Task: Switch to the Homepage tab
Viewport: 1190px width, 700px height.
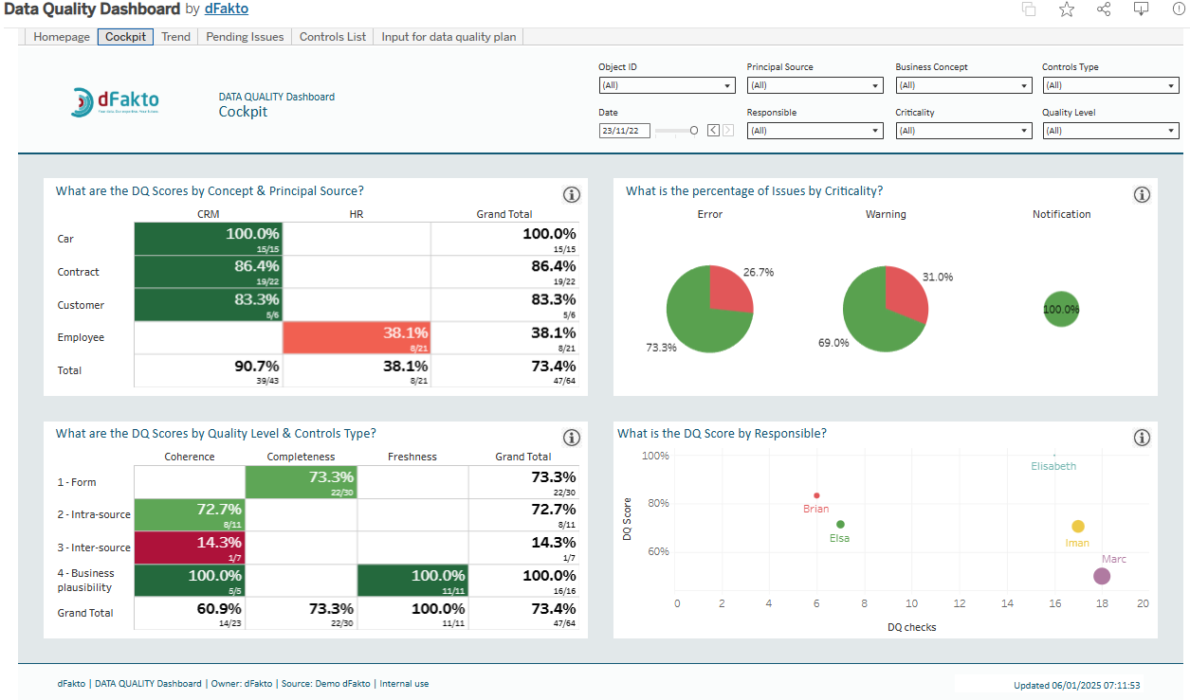Action: pos(62,37)
